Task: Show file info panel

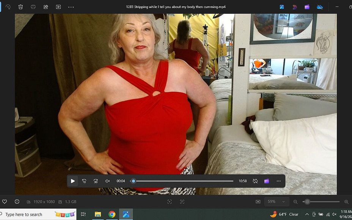Action: pos(17,202)
